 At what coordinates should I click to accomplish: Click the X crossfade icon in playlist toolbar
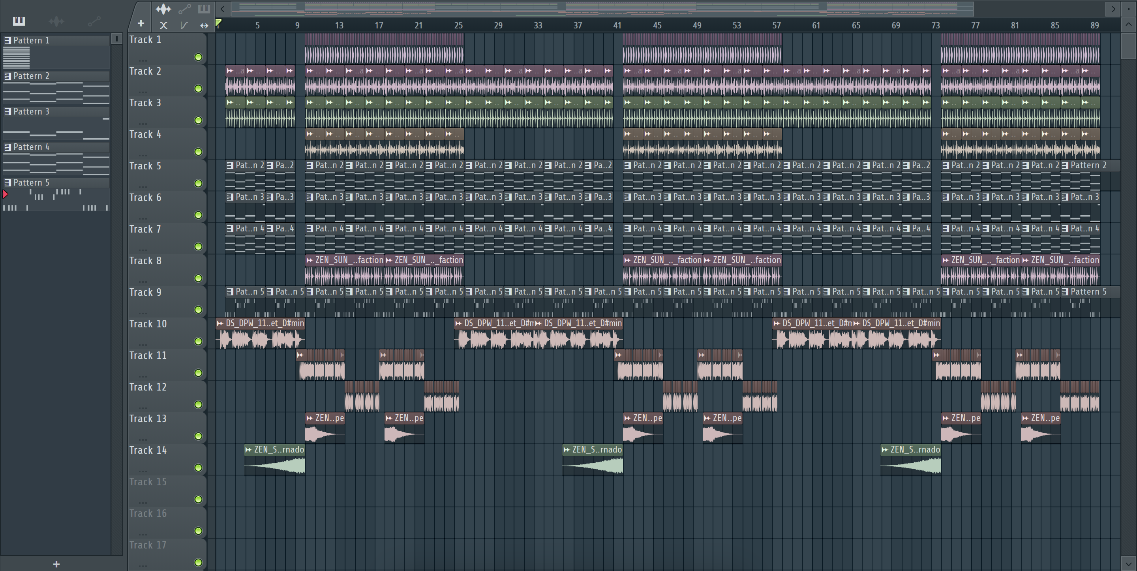click(163, 25)
